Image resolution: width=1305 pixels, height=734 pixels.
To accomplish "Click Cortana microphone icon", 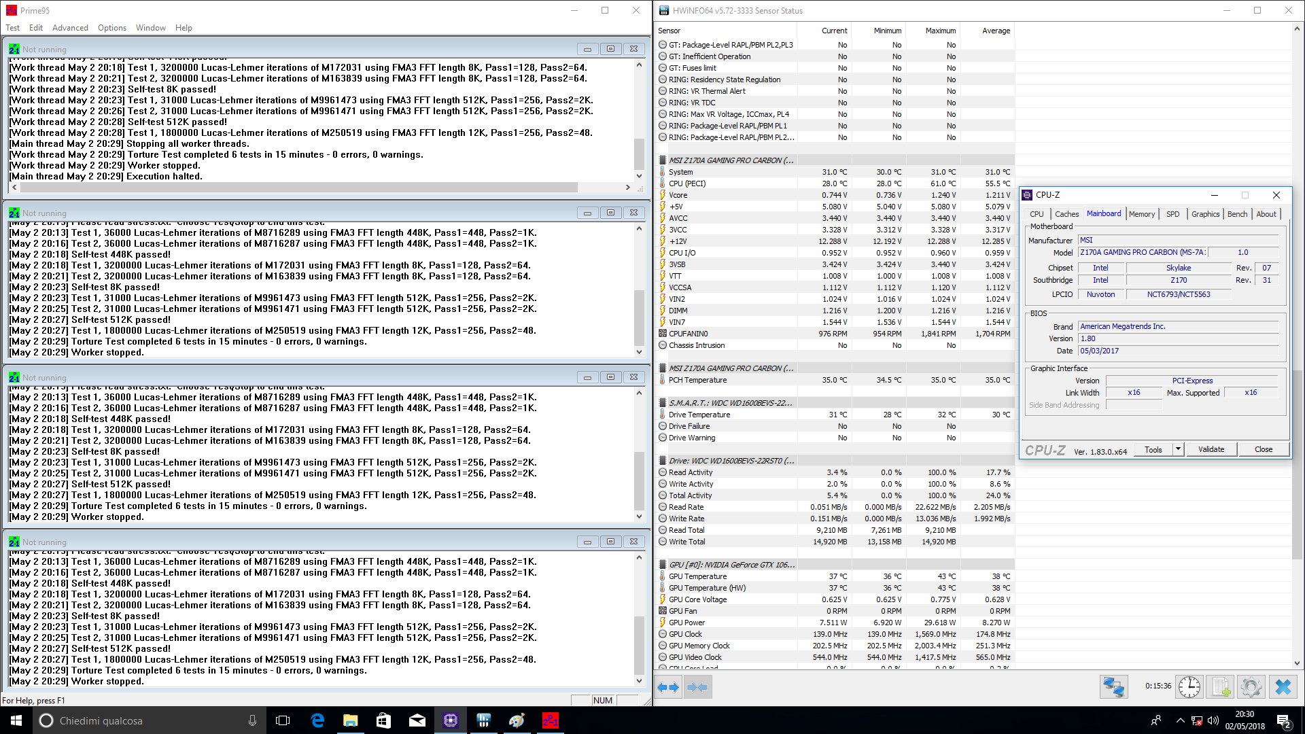I will 252,720.
